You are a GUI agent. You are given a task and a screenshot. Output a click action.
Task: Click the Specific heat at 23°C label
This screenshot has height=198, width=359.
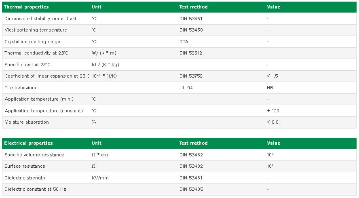(x=27, y=65)
